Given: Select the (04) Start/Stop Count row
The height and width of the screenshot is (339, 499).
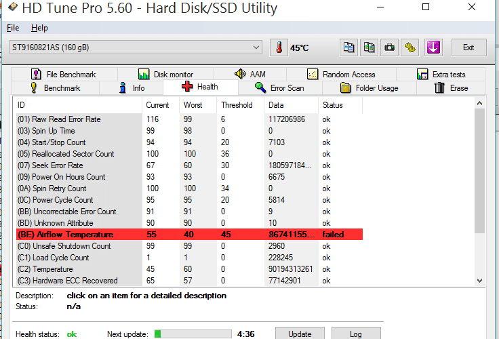Looking at the screenshot, I should [x=189, y=142].
